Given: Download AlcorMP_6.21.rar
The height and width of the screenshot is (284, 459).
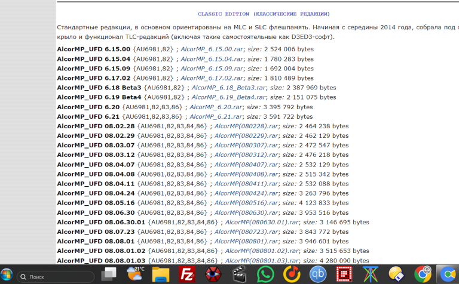Looking at the screenshot, I should [x=216, y=116].
